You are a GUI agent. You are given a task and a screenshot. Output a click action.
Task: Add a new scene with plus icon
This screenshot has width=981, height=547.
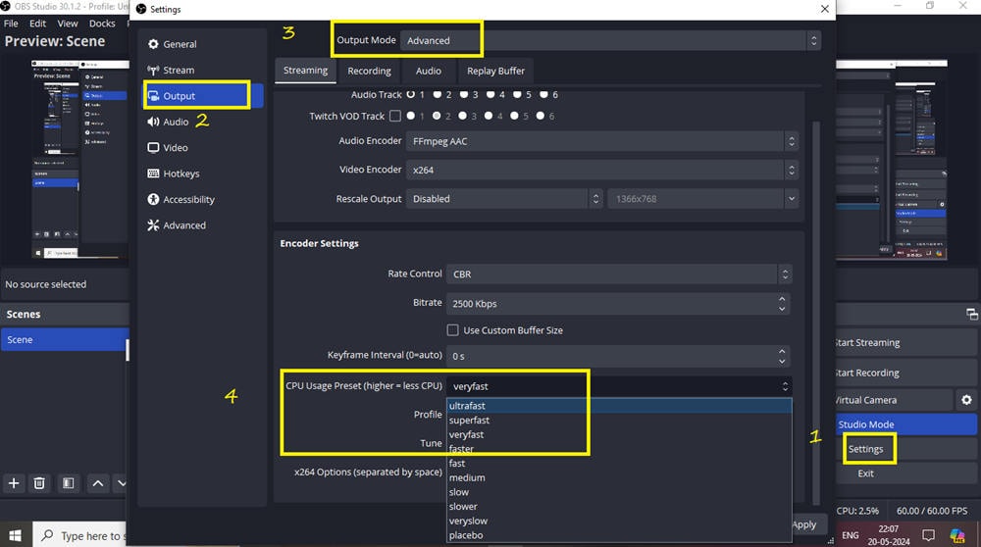pyautogui.click(x=14, y=483)
